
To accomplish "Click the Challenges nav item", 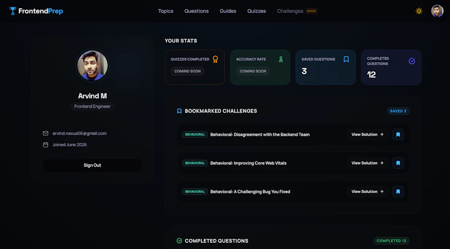I will [x=290, y=11].
